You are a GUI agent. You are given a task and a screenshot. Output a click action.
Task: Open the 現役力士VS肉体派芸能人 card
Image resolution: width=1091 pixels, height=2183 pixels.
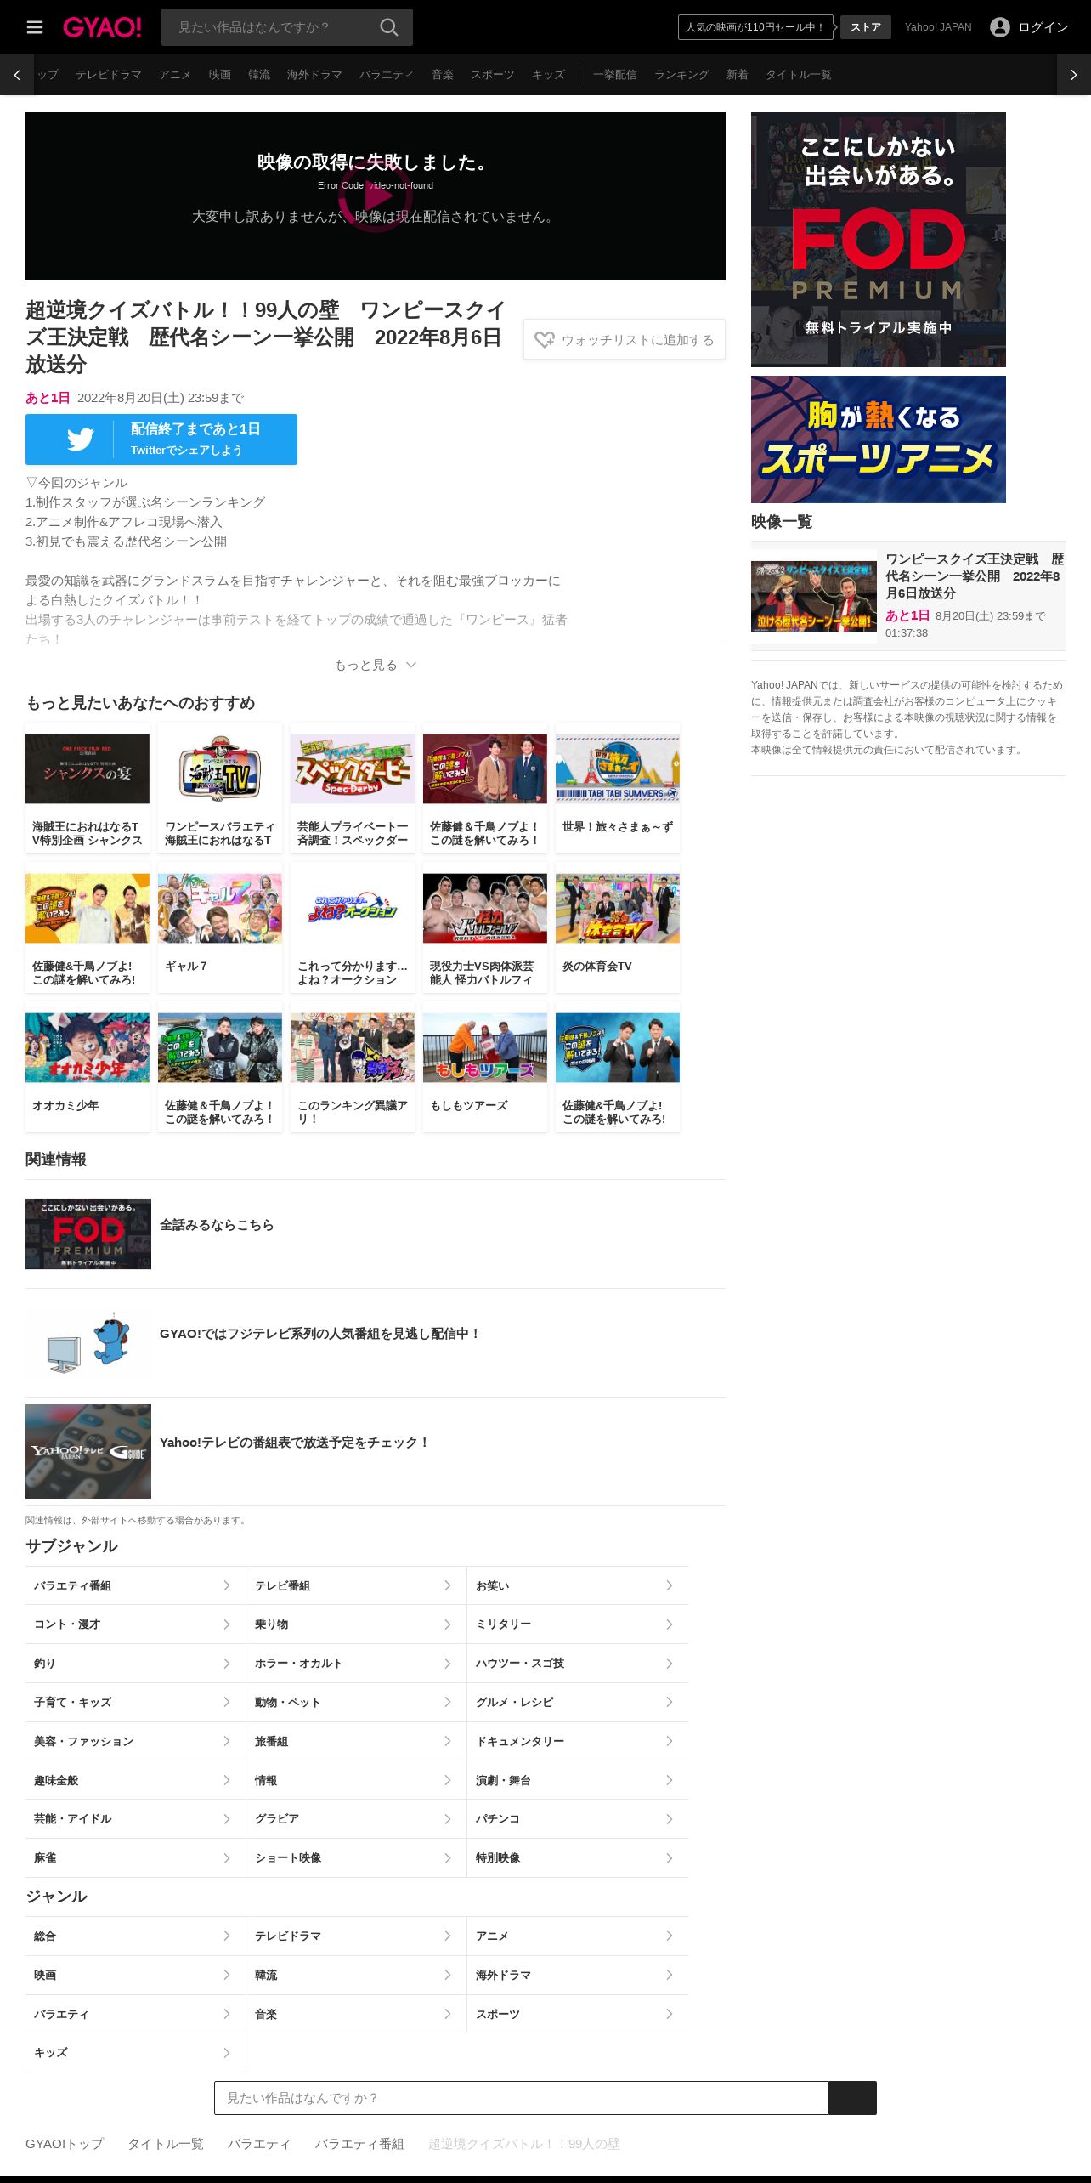485,927
